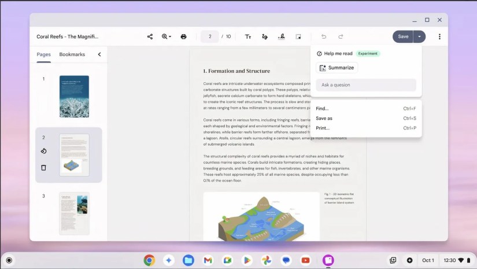477x269 pixels.
Task: Open Google Photos from the shelf
Action: pyautogui.click(x=266, y=260)
